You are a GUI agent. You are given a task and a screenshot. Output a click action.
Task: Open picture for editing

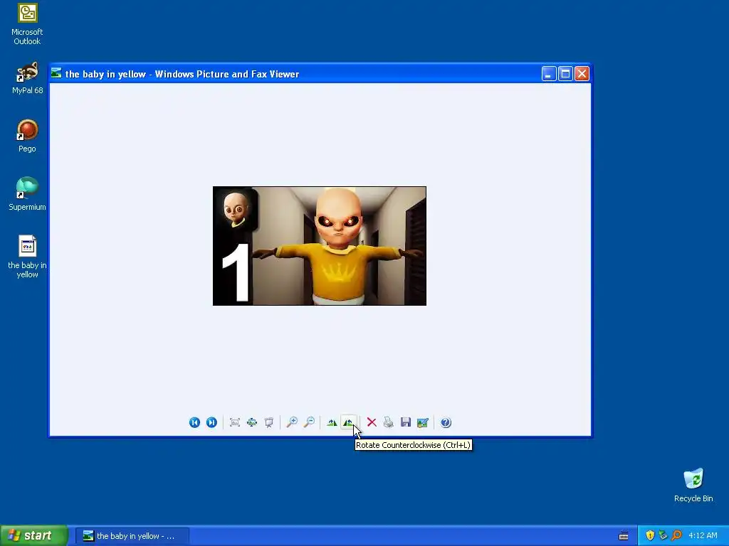(423, 422)
